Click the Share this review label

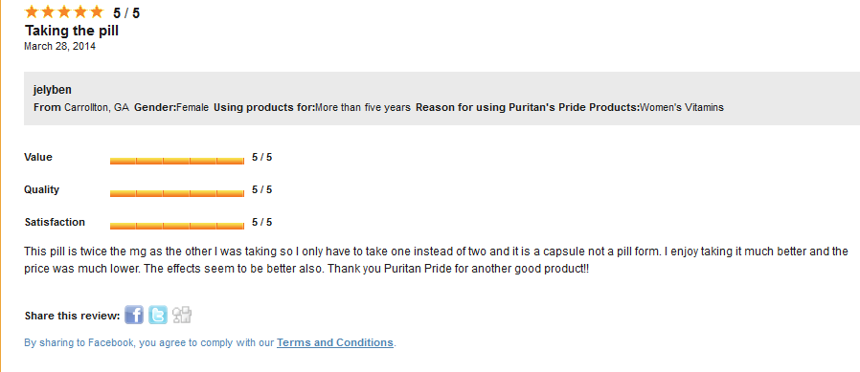72,317
